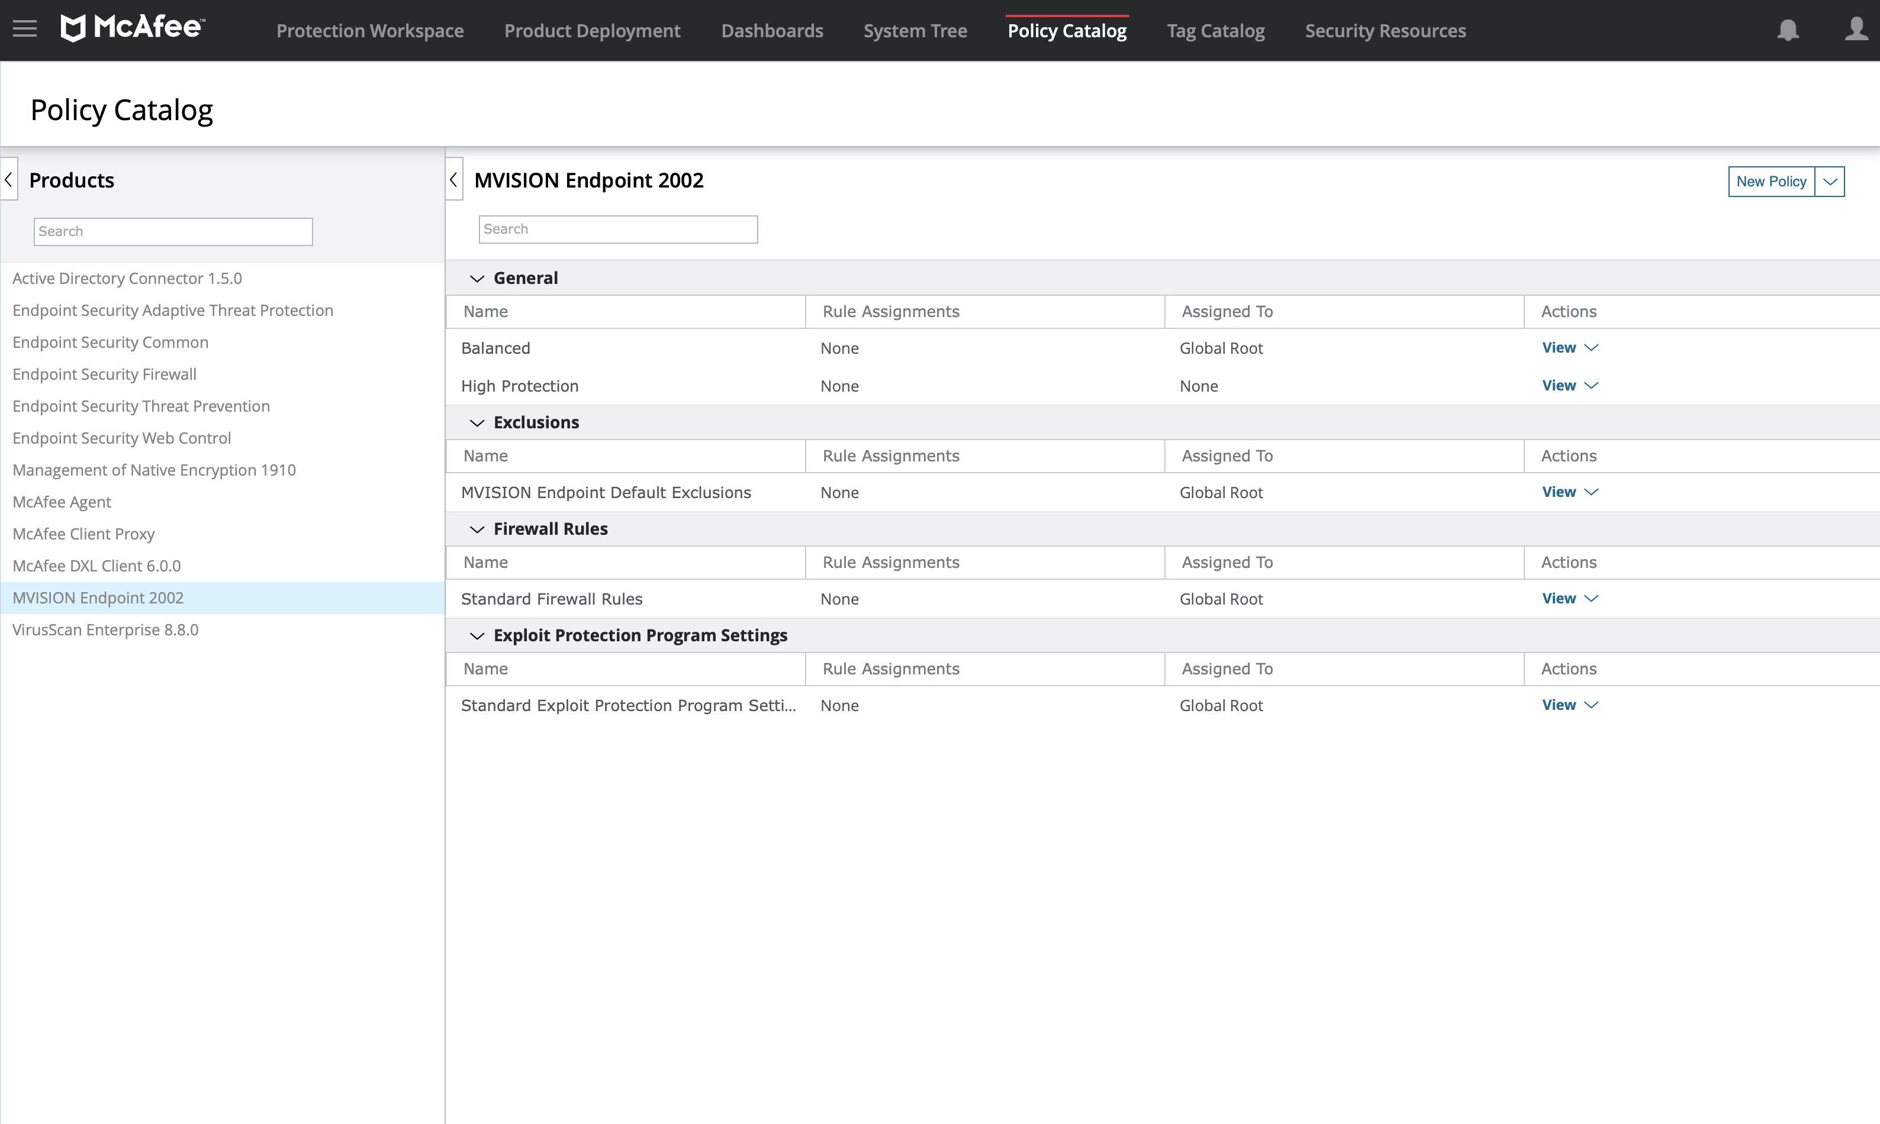Image resolution: width=1880 pixels, height=1124 pixels.
Task: Open actions dropdown for Standard Exploit Protection
Action: pos(1591,705)
